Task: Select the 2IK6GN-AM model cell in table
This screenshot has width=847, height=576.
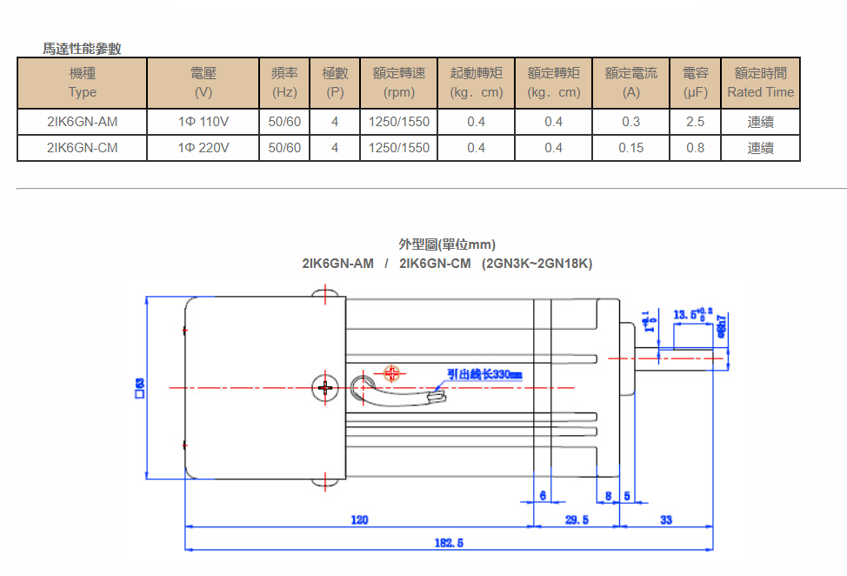Action: (83, 122)
